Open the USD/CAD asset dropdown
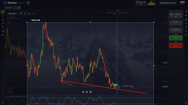Viewport: 188px width, 105px height. click(12, 14)
